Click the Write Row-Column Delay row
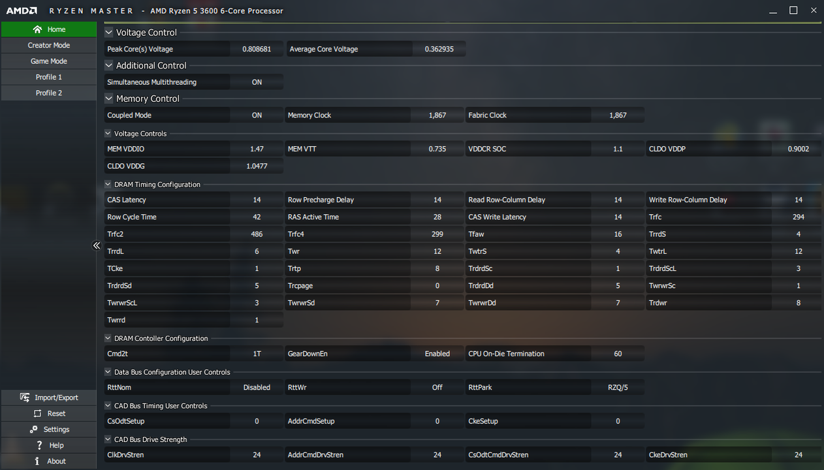This screenshot has height=470, width=824. (x=734, y=200)
